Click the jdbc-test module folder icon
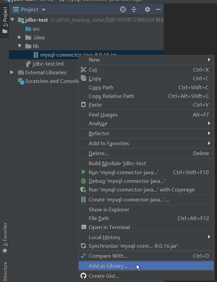Screen dimensions: 217x282 pos(21,20)
